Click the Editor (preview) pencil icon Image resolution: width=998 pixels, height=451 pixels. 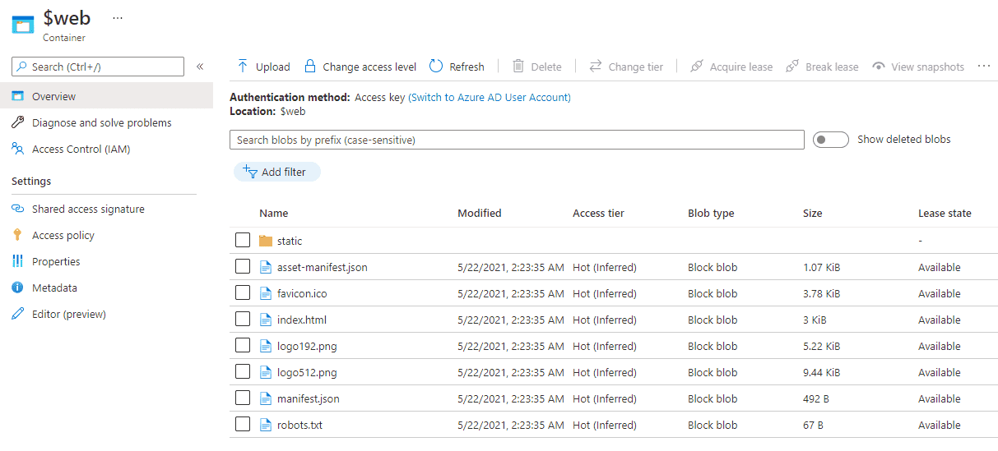tap(17, 314)
